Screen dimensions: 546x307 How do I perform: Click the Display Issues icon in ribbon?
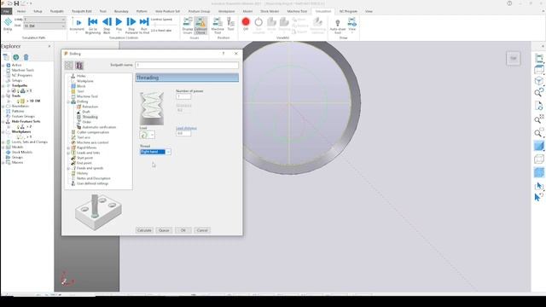pos(188,26)
